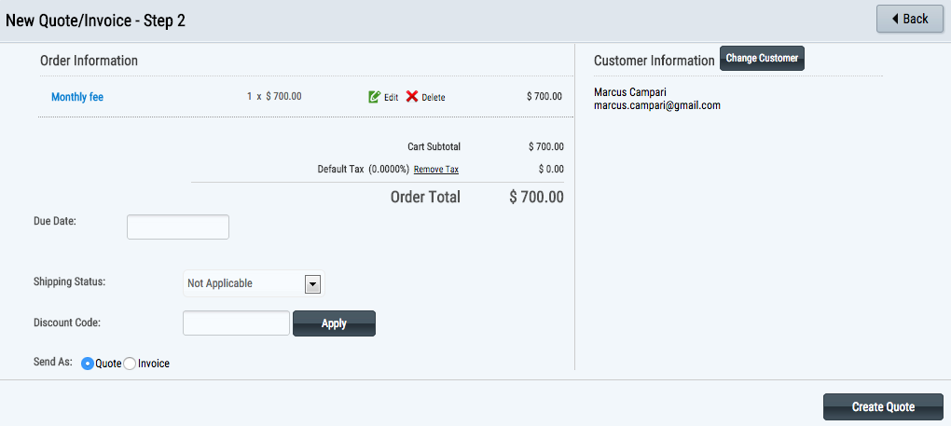Click the Change Customer button
Image resolution: width=951 pixels, height=426 pixels.
tap(762, 58)
